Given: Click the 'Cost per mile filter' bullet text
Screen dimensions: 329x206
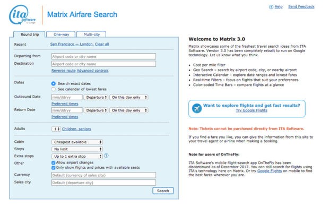Looking at the screenshot, I should 209,65.
